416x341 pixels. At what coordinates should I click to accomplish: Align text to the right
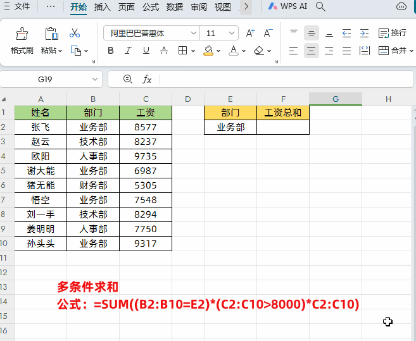pos(329,51)
